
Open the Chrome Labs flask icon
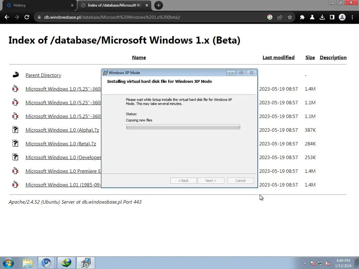pyautogui.click(x=312, y=17)
